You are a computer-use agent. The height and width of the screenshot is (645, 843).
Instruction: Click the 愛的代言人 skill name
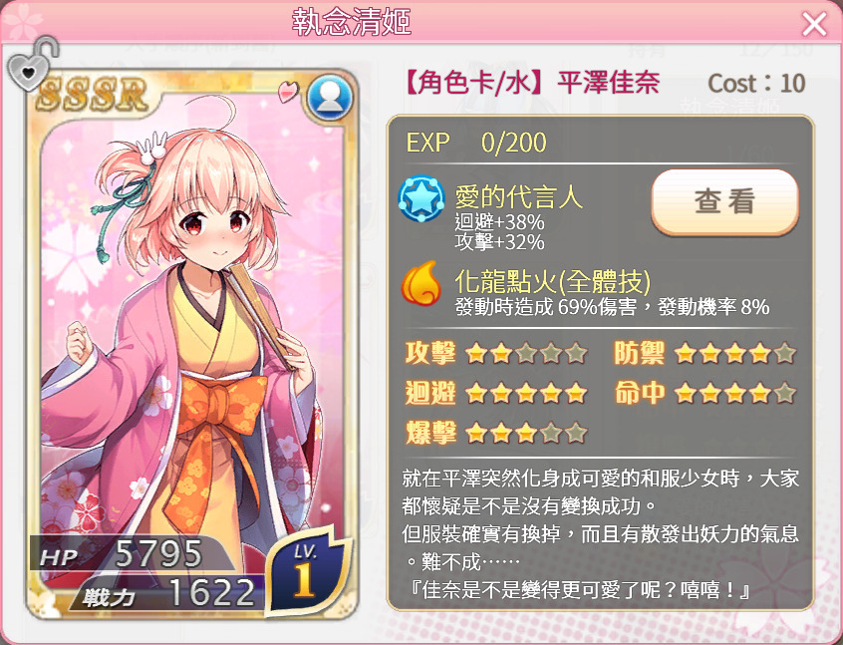point(518,196)
